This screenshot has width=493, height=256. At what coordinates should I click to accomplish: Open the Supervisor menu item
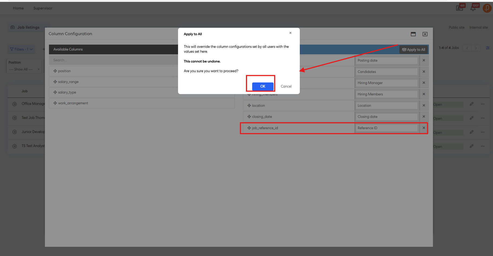tap(43, 8)
